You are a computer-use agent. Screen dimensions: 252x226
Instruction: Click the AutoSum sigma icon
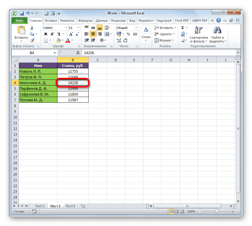click(x=182, y=27)
